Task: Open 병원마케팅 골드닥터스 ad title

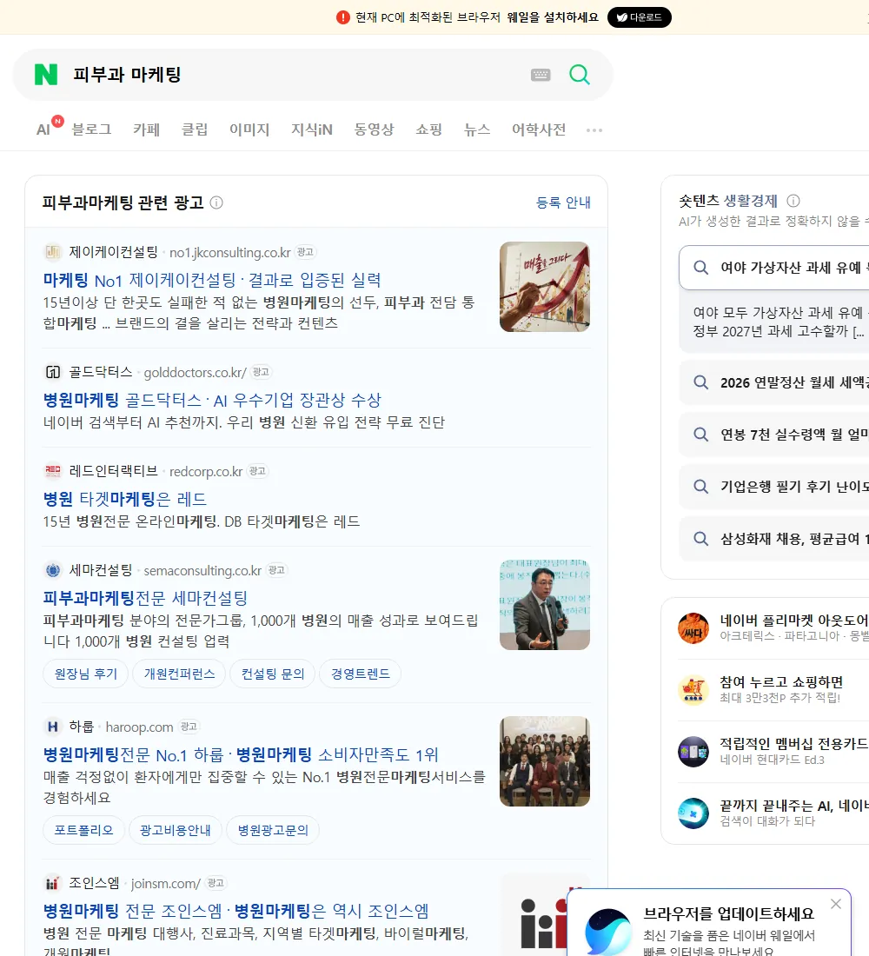Action: coord(212,400)
